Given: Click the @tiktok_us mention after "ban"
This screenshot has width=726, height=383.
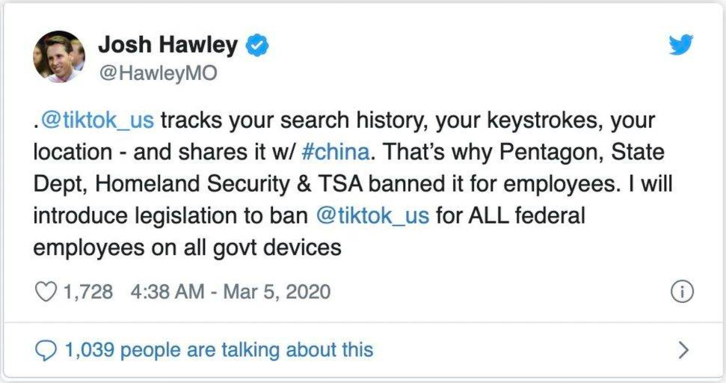Looking at the screenshot, I should 372,215.
